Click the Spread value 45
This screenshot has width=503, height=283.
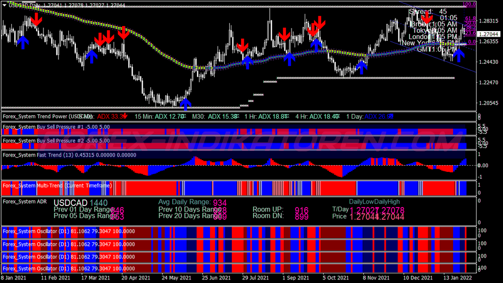[443, 12]
